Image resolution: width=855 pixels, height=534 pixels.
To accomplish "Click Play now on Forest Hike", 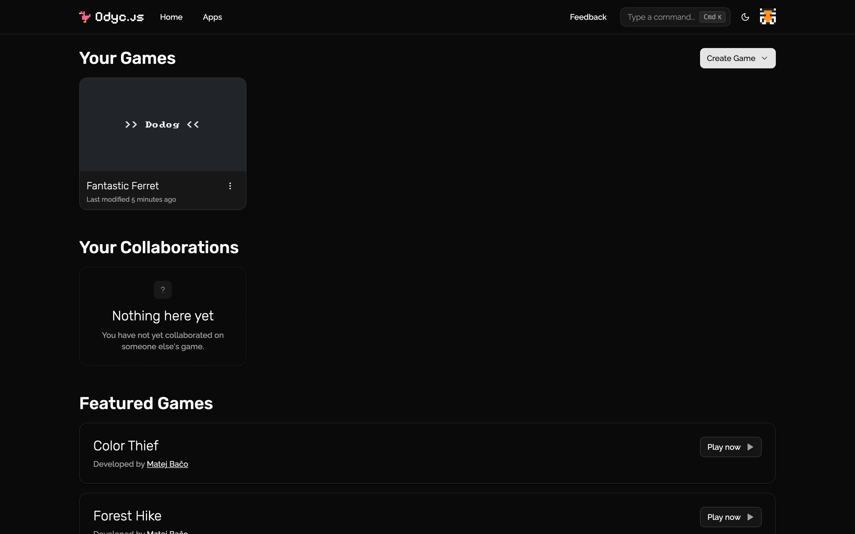I will click(731, 517).
